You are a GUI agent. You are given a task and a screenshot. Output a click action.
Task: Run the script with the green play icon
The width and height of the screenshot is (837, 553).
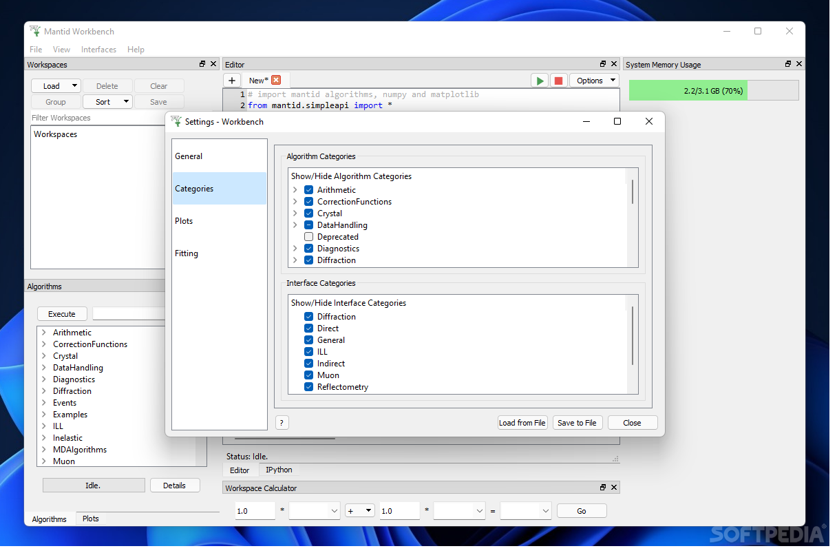tap(540, 81)
